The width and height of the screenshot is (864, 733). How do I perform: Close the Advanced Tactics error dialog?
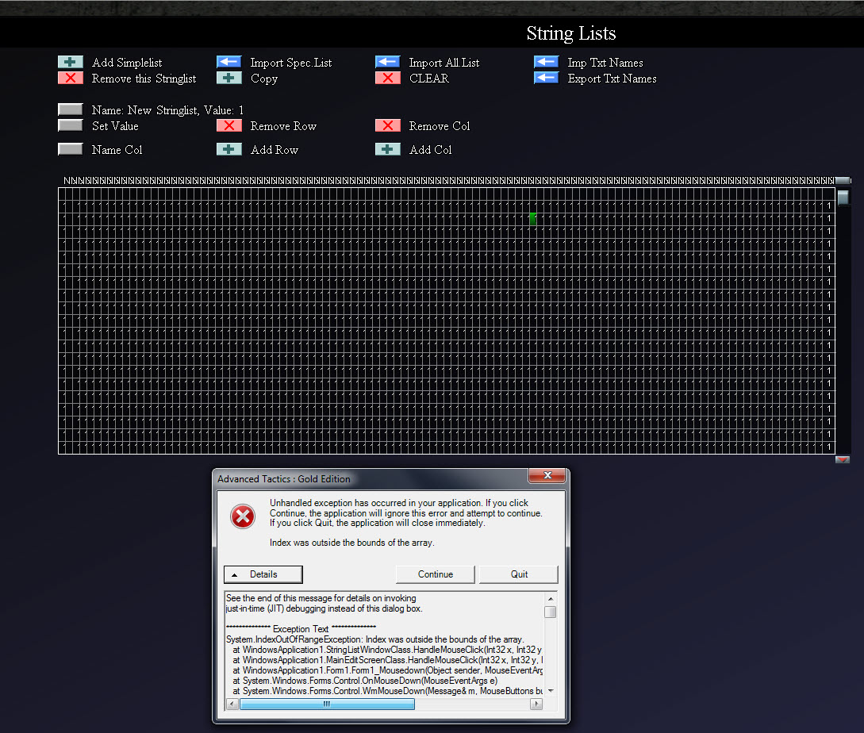(x=547, y=476)
